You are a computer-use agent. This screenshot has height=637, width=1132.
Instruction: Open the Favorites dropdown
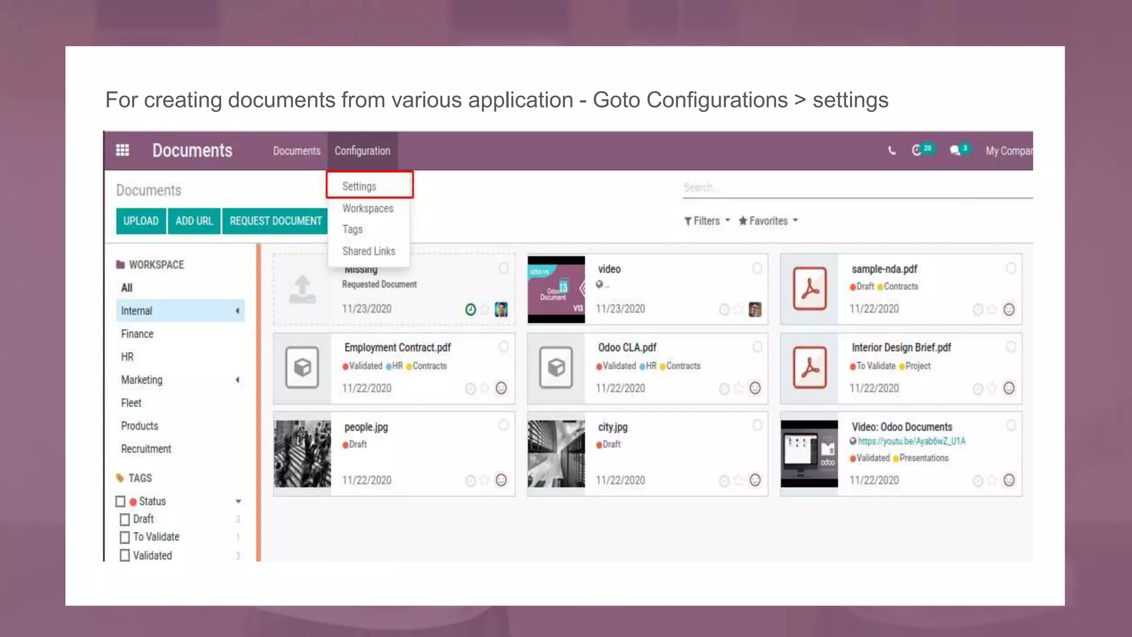[x=768, y=221]
